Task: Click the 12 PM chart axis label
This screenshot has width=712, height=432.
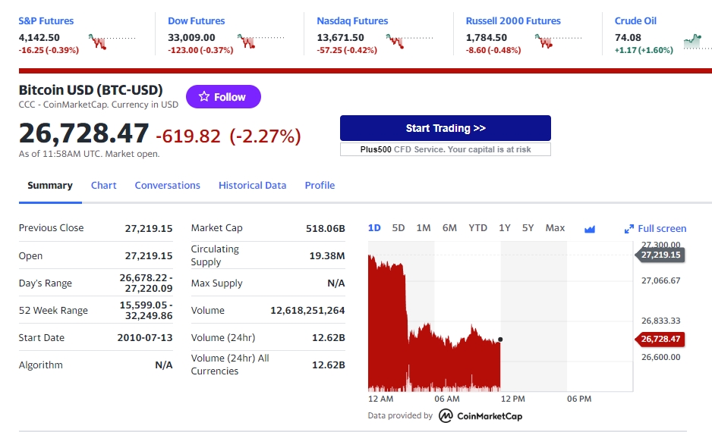Action: point(512,399)
